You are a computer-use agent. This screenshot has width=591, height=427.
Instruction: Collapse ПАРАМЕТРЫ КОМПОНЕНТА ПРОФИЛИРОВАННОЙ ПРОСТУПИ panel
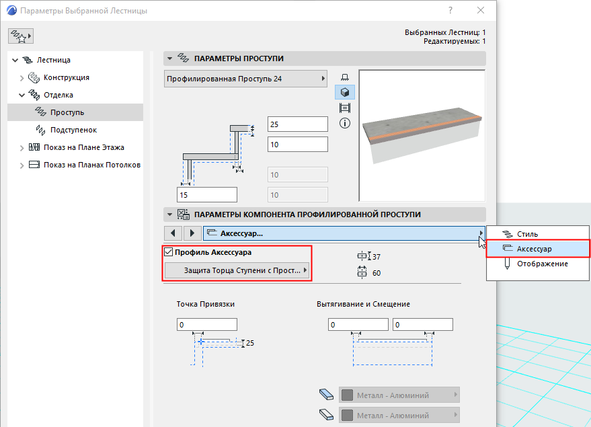[169, 215]
